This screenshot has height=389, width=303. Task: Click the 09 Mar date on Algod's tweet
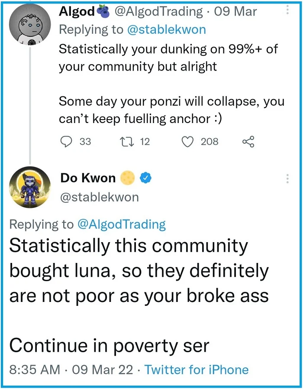235,11
